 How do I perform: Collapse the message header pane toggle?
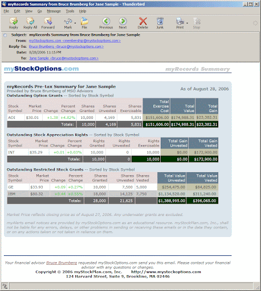click(x=5, y=35)
